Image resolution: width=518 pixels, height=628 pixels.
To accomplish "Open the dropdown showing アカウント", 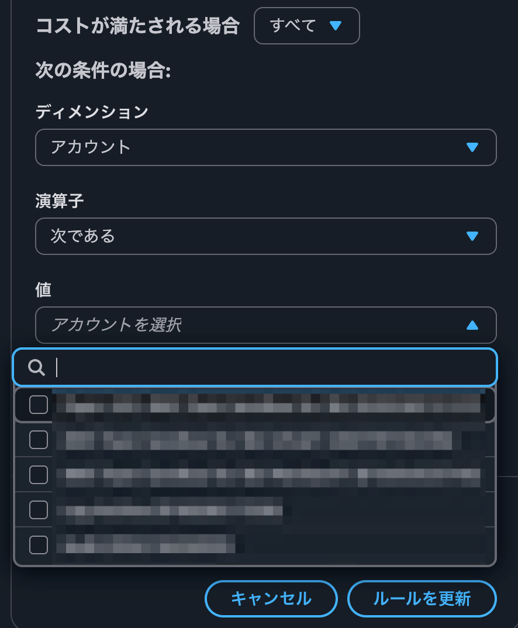I will (266, 147).
